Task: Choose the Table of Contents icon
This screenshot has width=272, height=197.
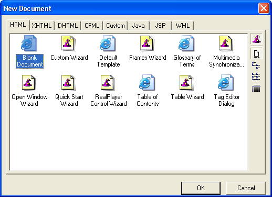Action: (147, 83)
